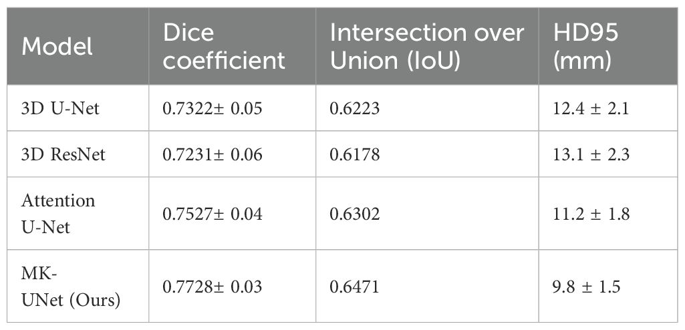Click the IoU value 0.6178

354,156
